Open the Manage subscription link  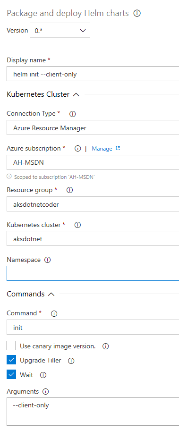[x=106, y=149]
